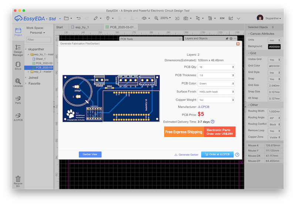Open EELib component library icon
Screen dimensions: 296x205
tap(18, 66)
